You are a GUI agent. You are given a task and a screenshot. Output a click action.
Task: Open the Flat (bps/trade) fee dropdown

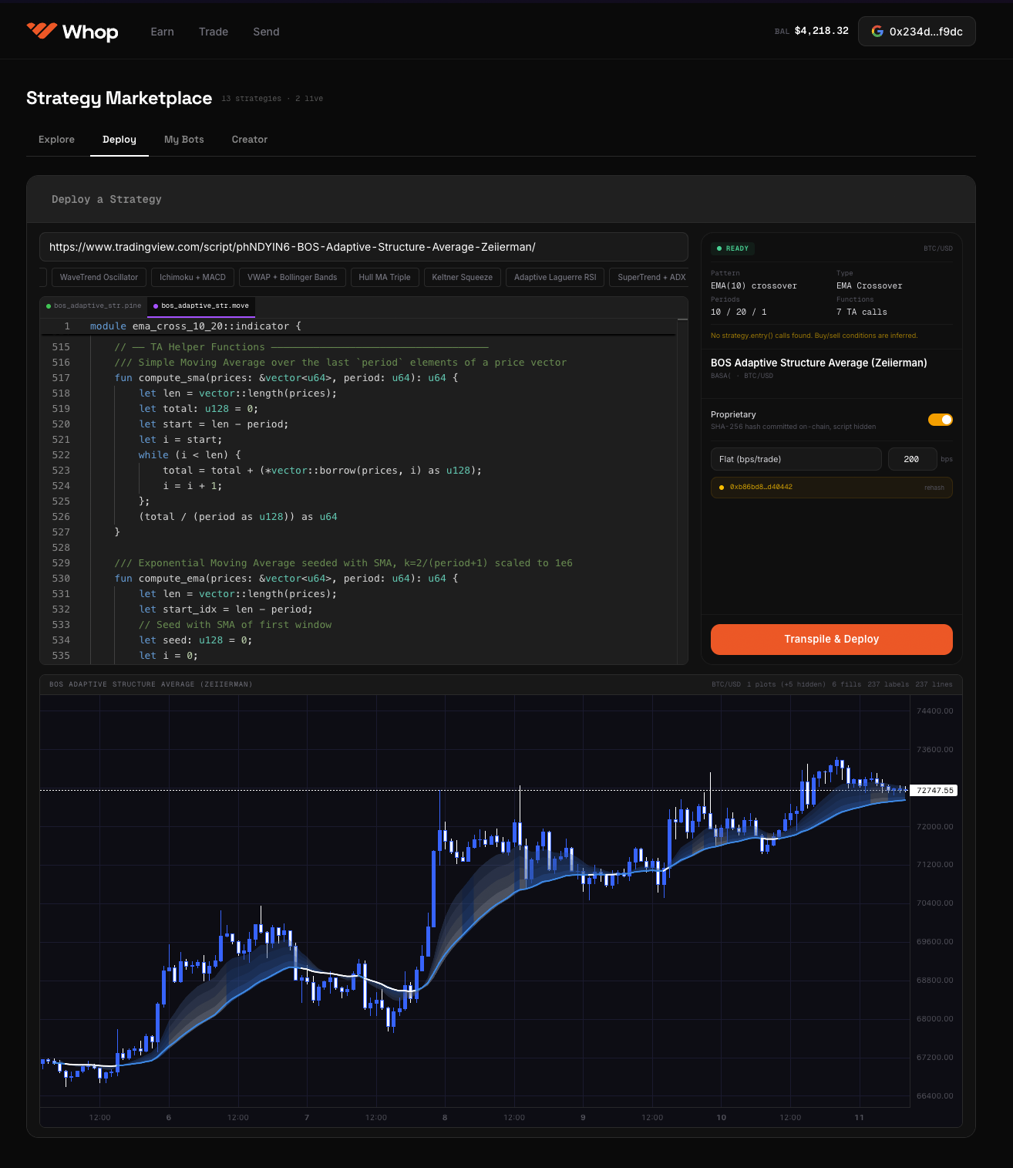click(x=796, y=459)
